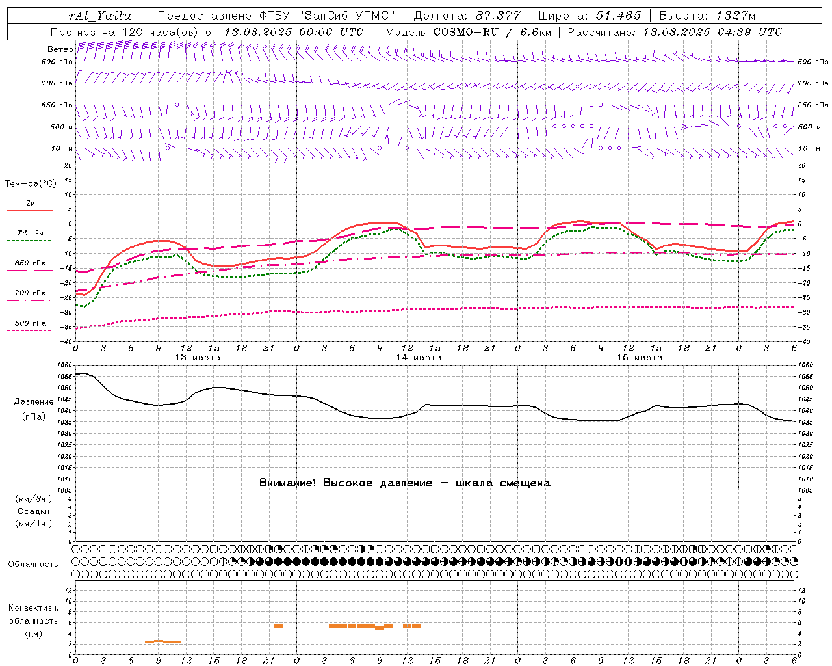
Task: Click the 15 марта date label
Action: coord(640,358)
